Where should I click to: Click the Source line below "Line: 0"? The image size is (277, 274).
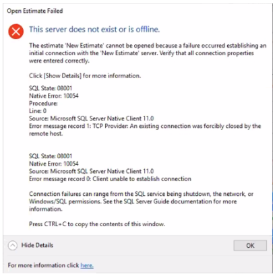(91, 118)
